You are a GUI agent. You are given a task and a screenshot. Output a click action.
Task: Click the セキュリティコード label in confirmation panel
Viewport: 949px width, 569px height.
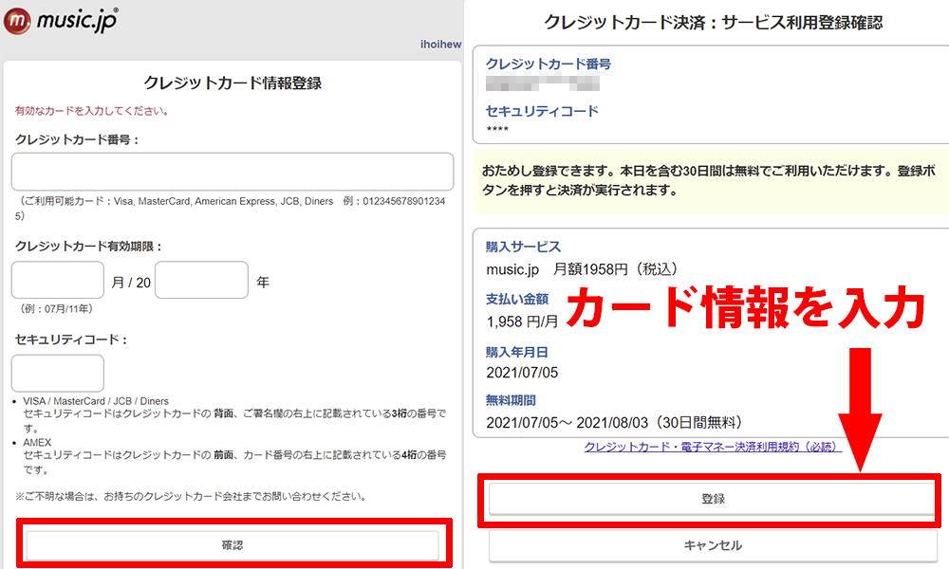[x=542, y=111]
